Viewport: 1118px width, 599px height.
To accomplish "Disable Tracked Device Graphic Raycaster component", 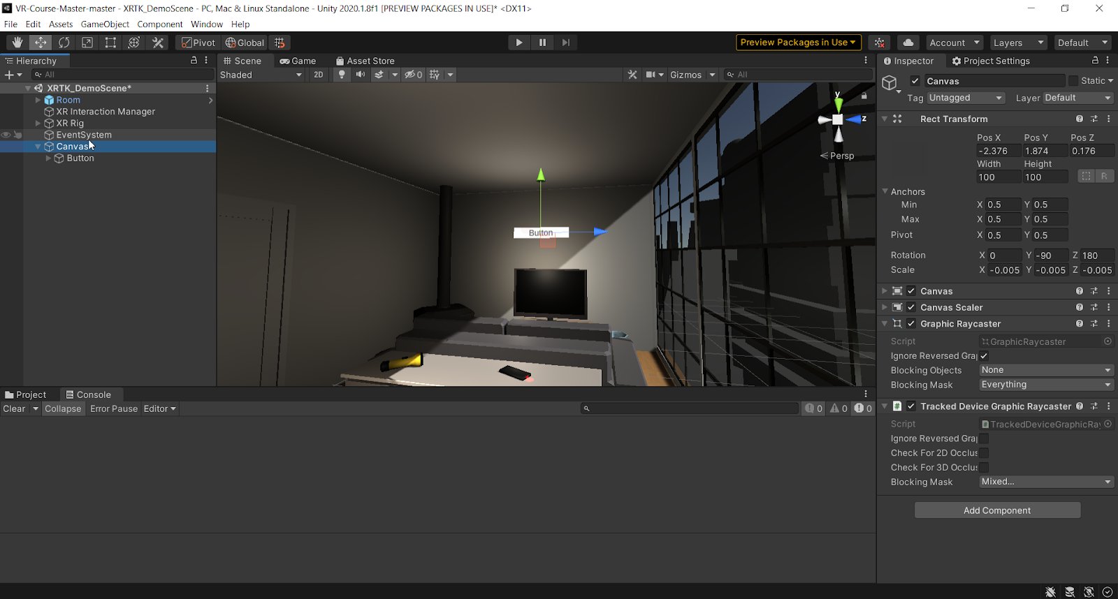I will [911, 406].
